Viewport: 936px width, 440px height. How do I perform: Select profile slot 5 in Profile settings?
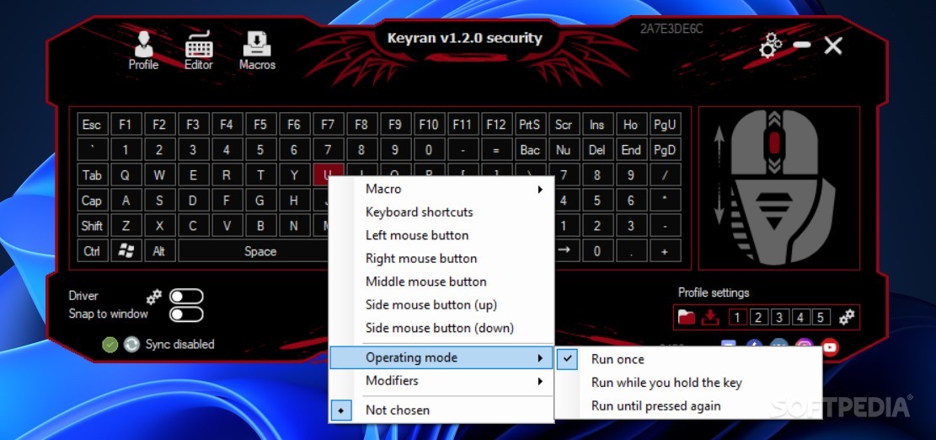[821, 317]
